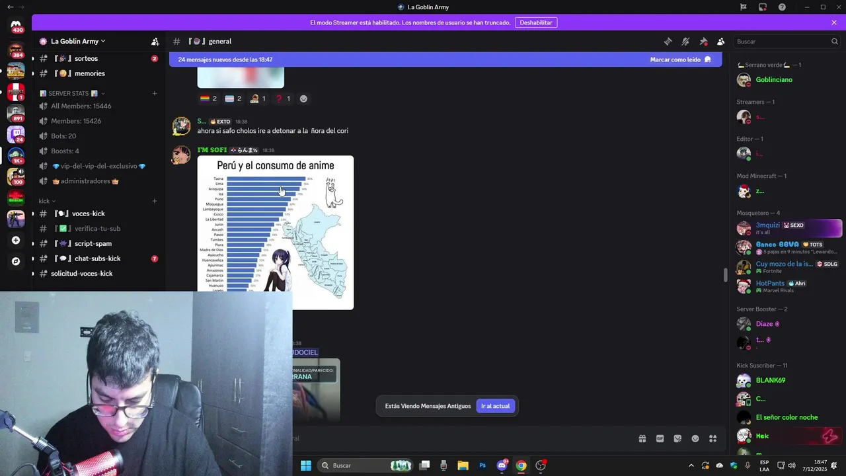
Task: Open server icon with 891 badge
Action: click(x=16, y=113)
